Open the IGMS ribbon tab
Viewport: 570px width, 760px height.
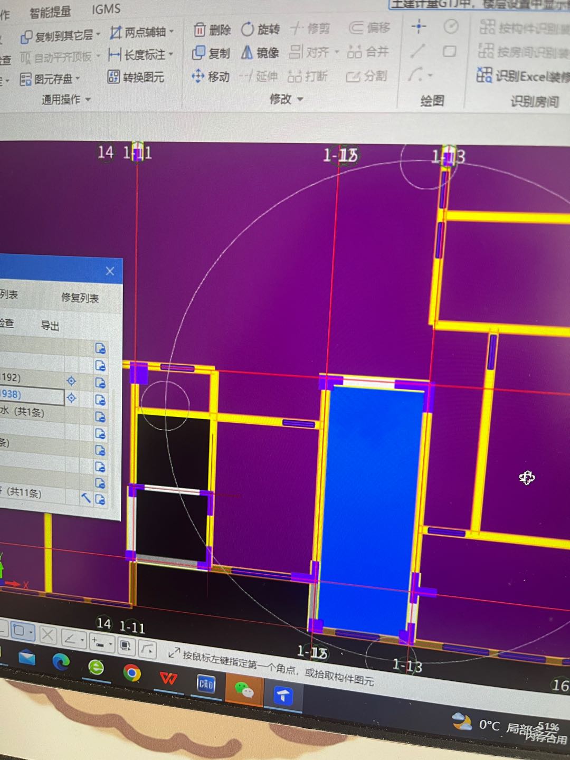[x=106, y=9]
